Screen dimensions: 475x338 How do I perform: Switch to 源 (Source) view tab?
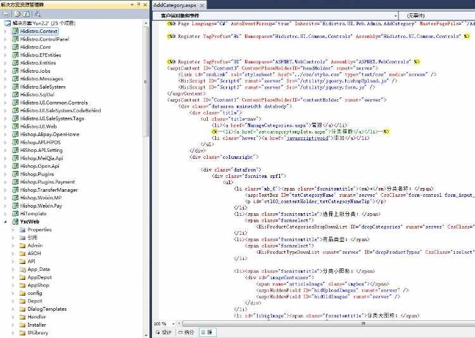click(x=207, y=332)
